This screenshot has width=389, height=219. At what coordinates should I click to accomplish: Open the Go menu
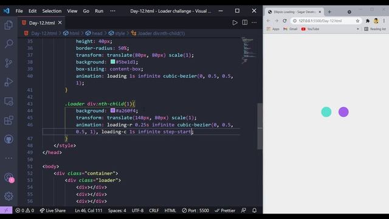coord(86,11)
